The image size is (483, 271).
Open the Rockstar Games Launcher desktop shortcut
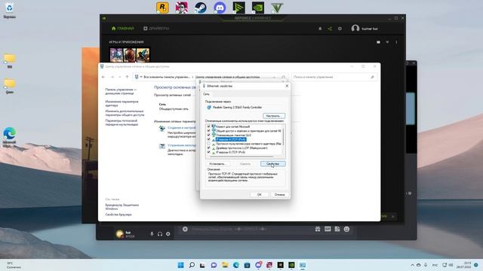point(162,8)
